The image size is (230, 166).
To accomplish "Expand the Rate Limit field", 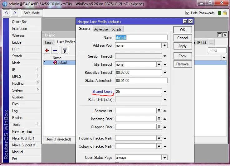I will coord(165,100).
